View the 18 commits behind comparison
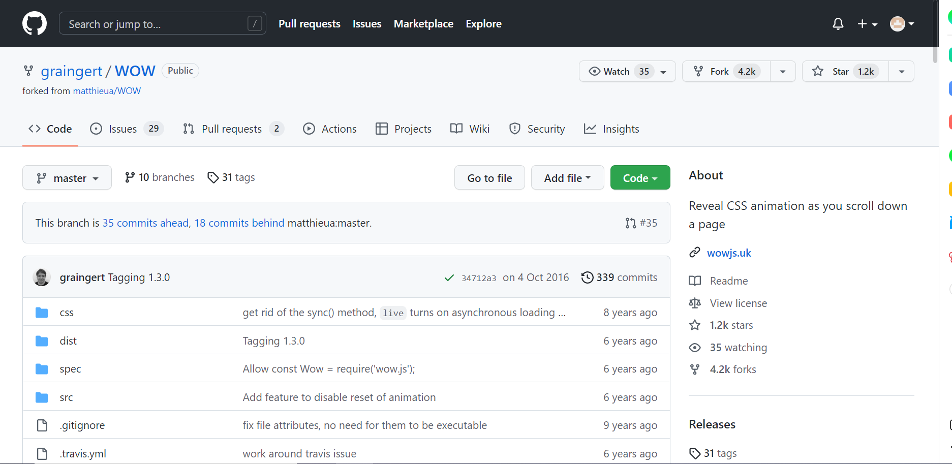This screenshot has width=952, height=464. 239,223
